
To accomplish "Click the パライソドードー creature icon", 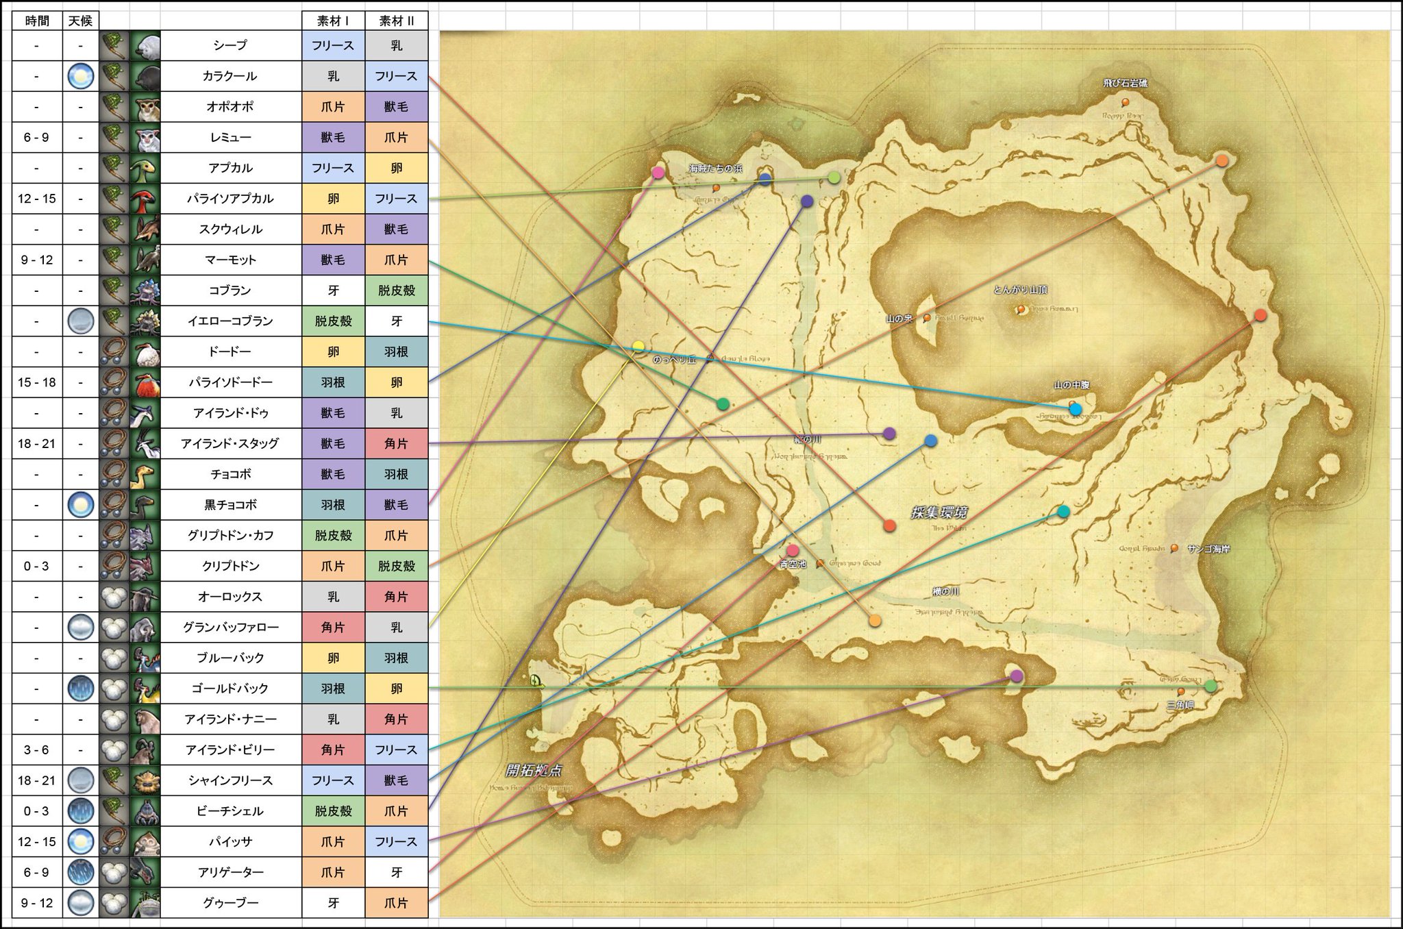I will pyautogui.click(x=145, y=382).
